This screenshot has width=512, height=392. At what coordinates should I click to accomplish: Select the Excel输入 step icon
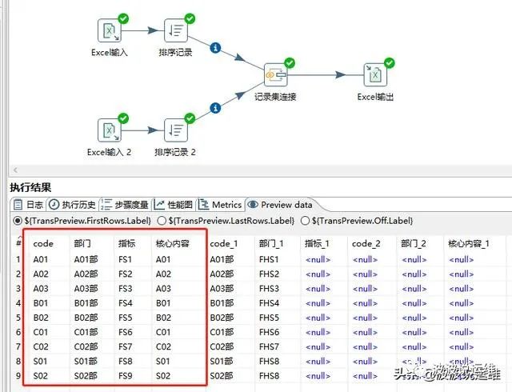pos(110,30)
